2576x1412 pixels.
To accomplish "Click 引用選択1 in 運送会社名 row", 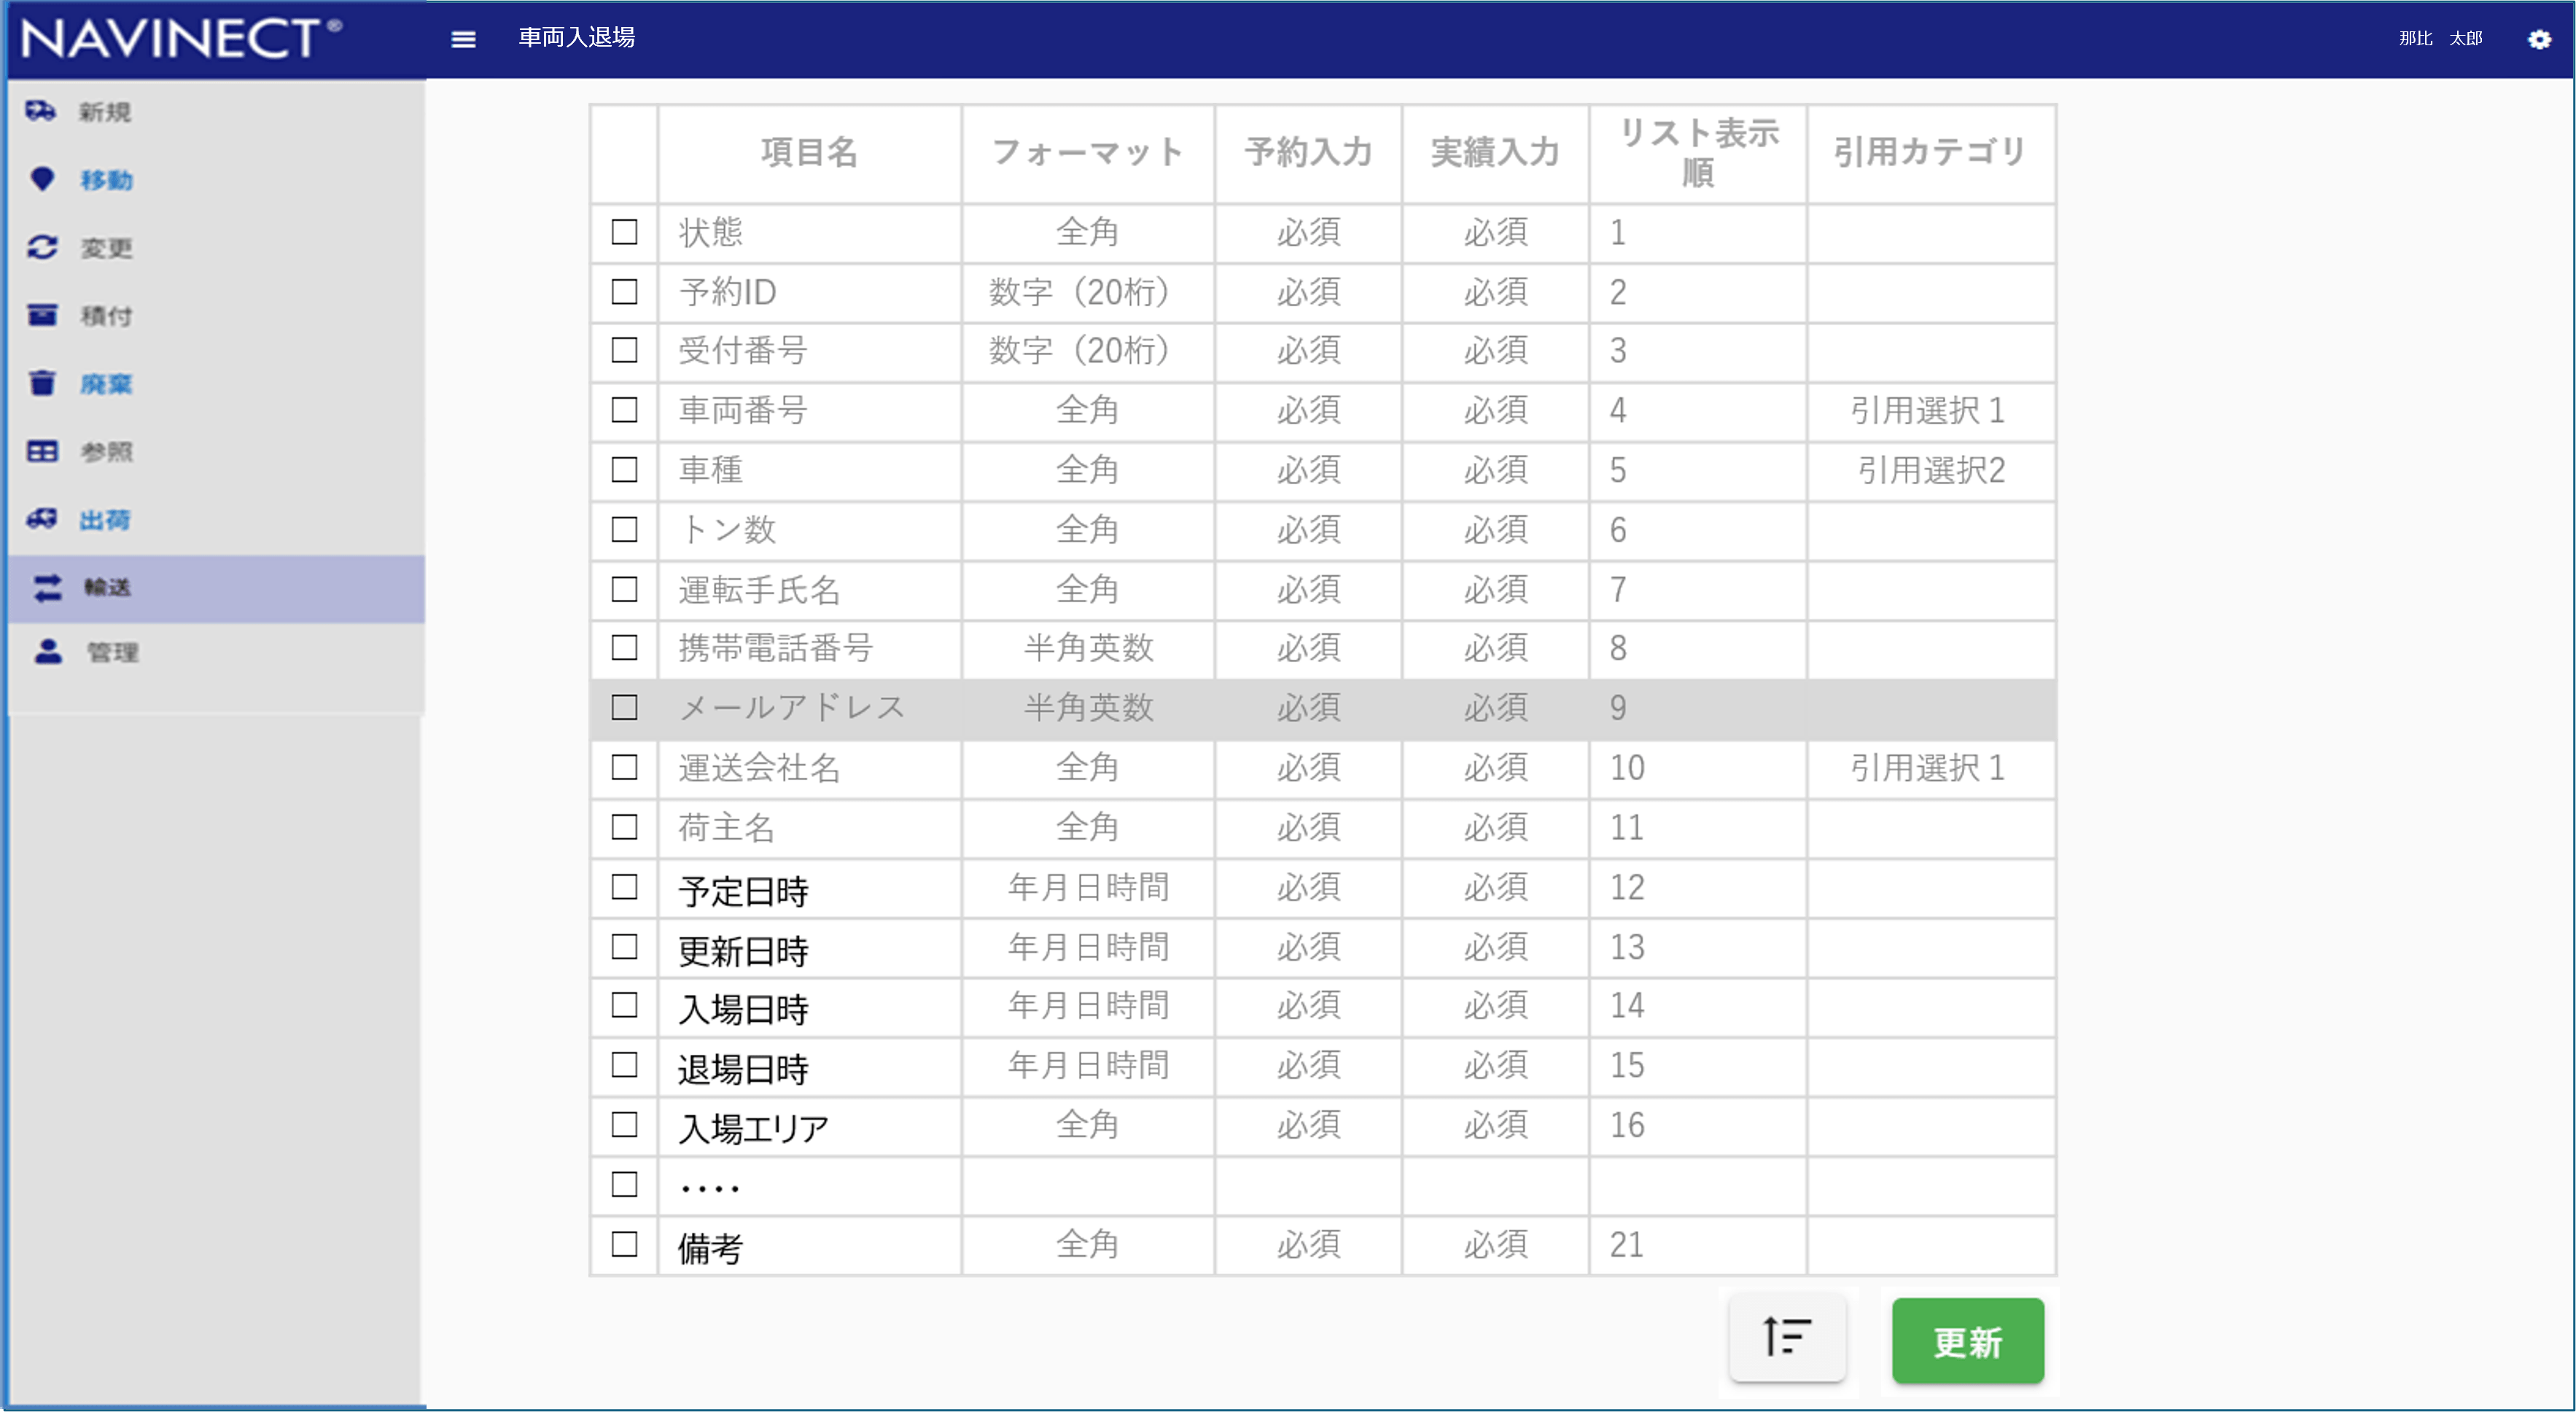I will 1928,767.
